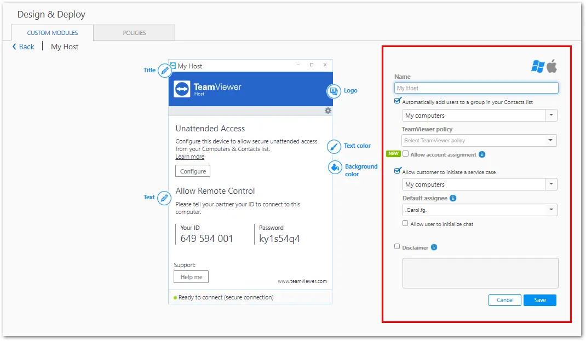
Task: Enable Allow user to initialize chat
Action: [x=405, y=223]
